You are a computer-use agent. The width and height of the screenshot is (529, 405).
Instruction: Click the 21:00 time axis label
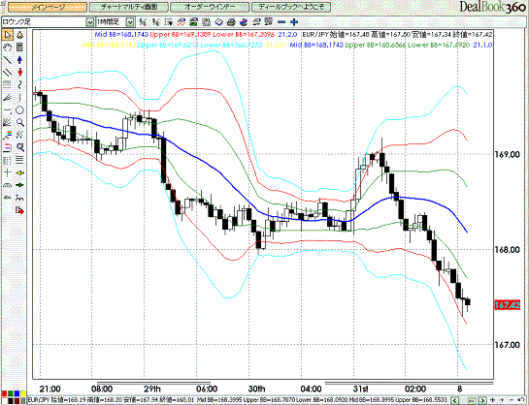click(50, 389)
